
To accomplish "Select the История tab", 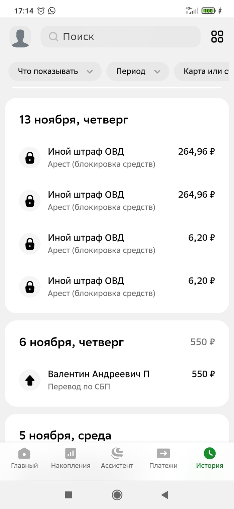I will click(x=210, y=458).
